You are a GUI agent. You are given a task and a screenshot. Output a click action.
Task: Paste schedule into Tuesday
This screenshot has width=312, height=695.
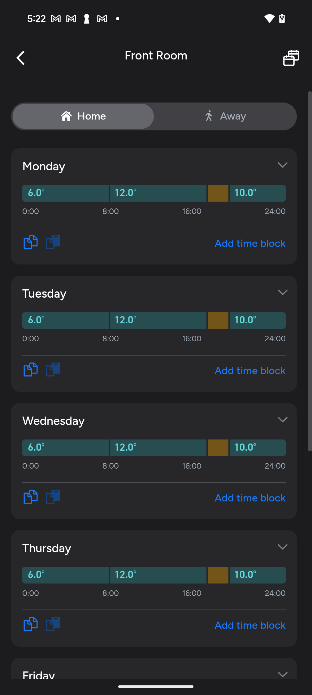[x=53, y=369]
